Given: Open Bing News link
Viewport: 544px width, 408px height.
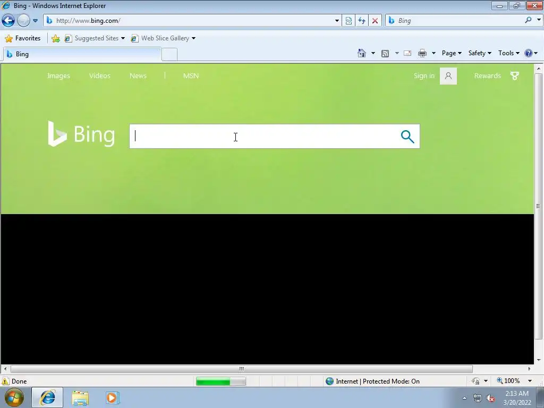Looking at the screenshot, I should (x=138, y=75).
